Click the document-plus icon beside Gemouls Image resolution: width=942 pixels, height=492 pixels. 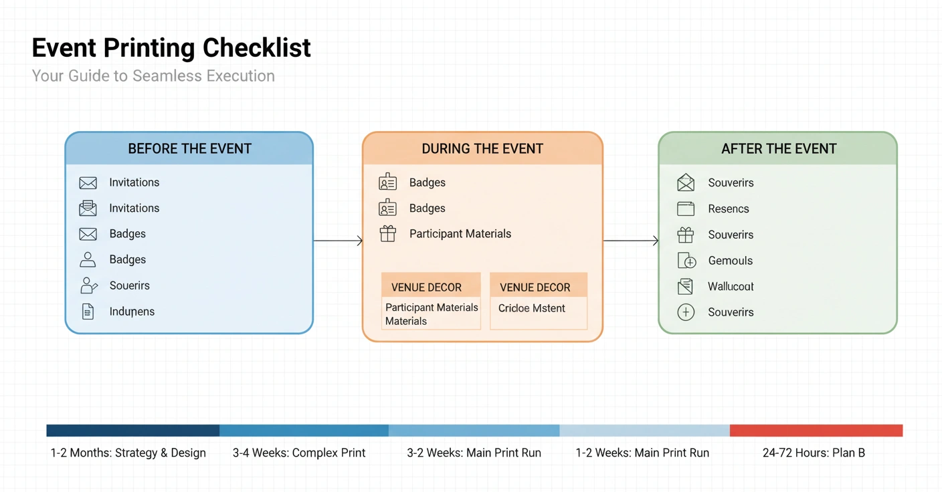[x=686, y=261]
